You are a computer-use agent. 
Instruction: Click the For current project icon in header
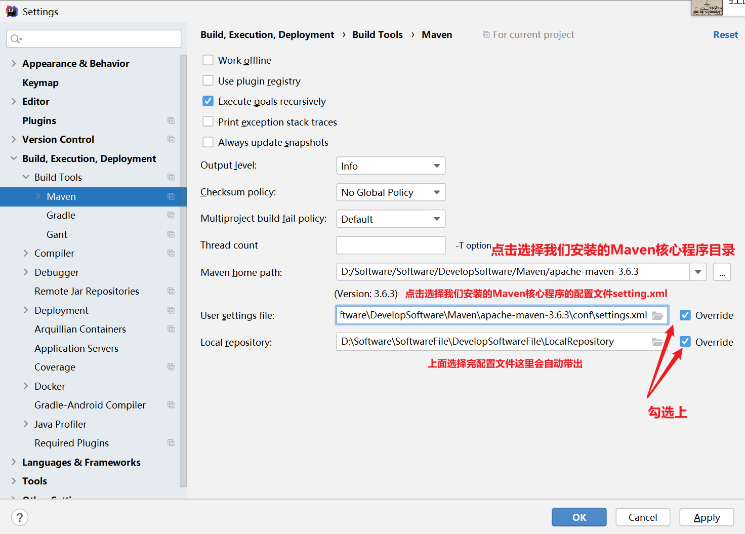coord(486,34)
